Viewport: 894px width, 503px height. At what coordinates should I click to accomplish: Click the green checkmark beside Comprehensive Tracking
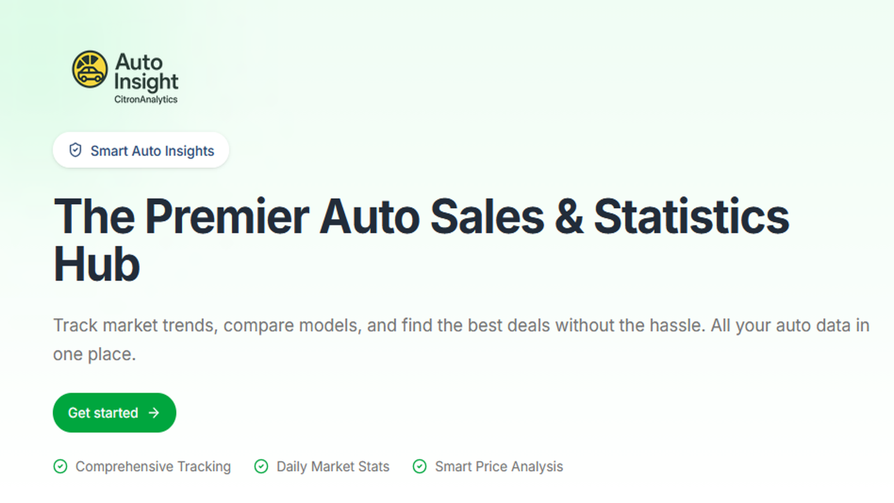(61, 466)
